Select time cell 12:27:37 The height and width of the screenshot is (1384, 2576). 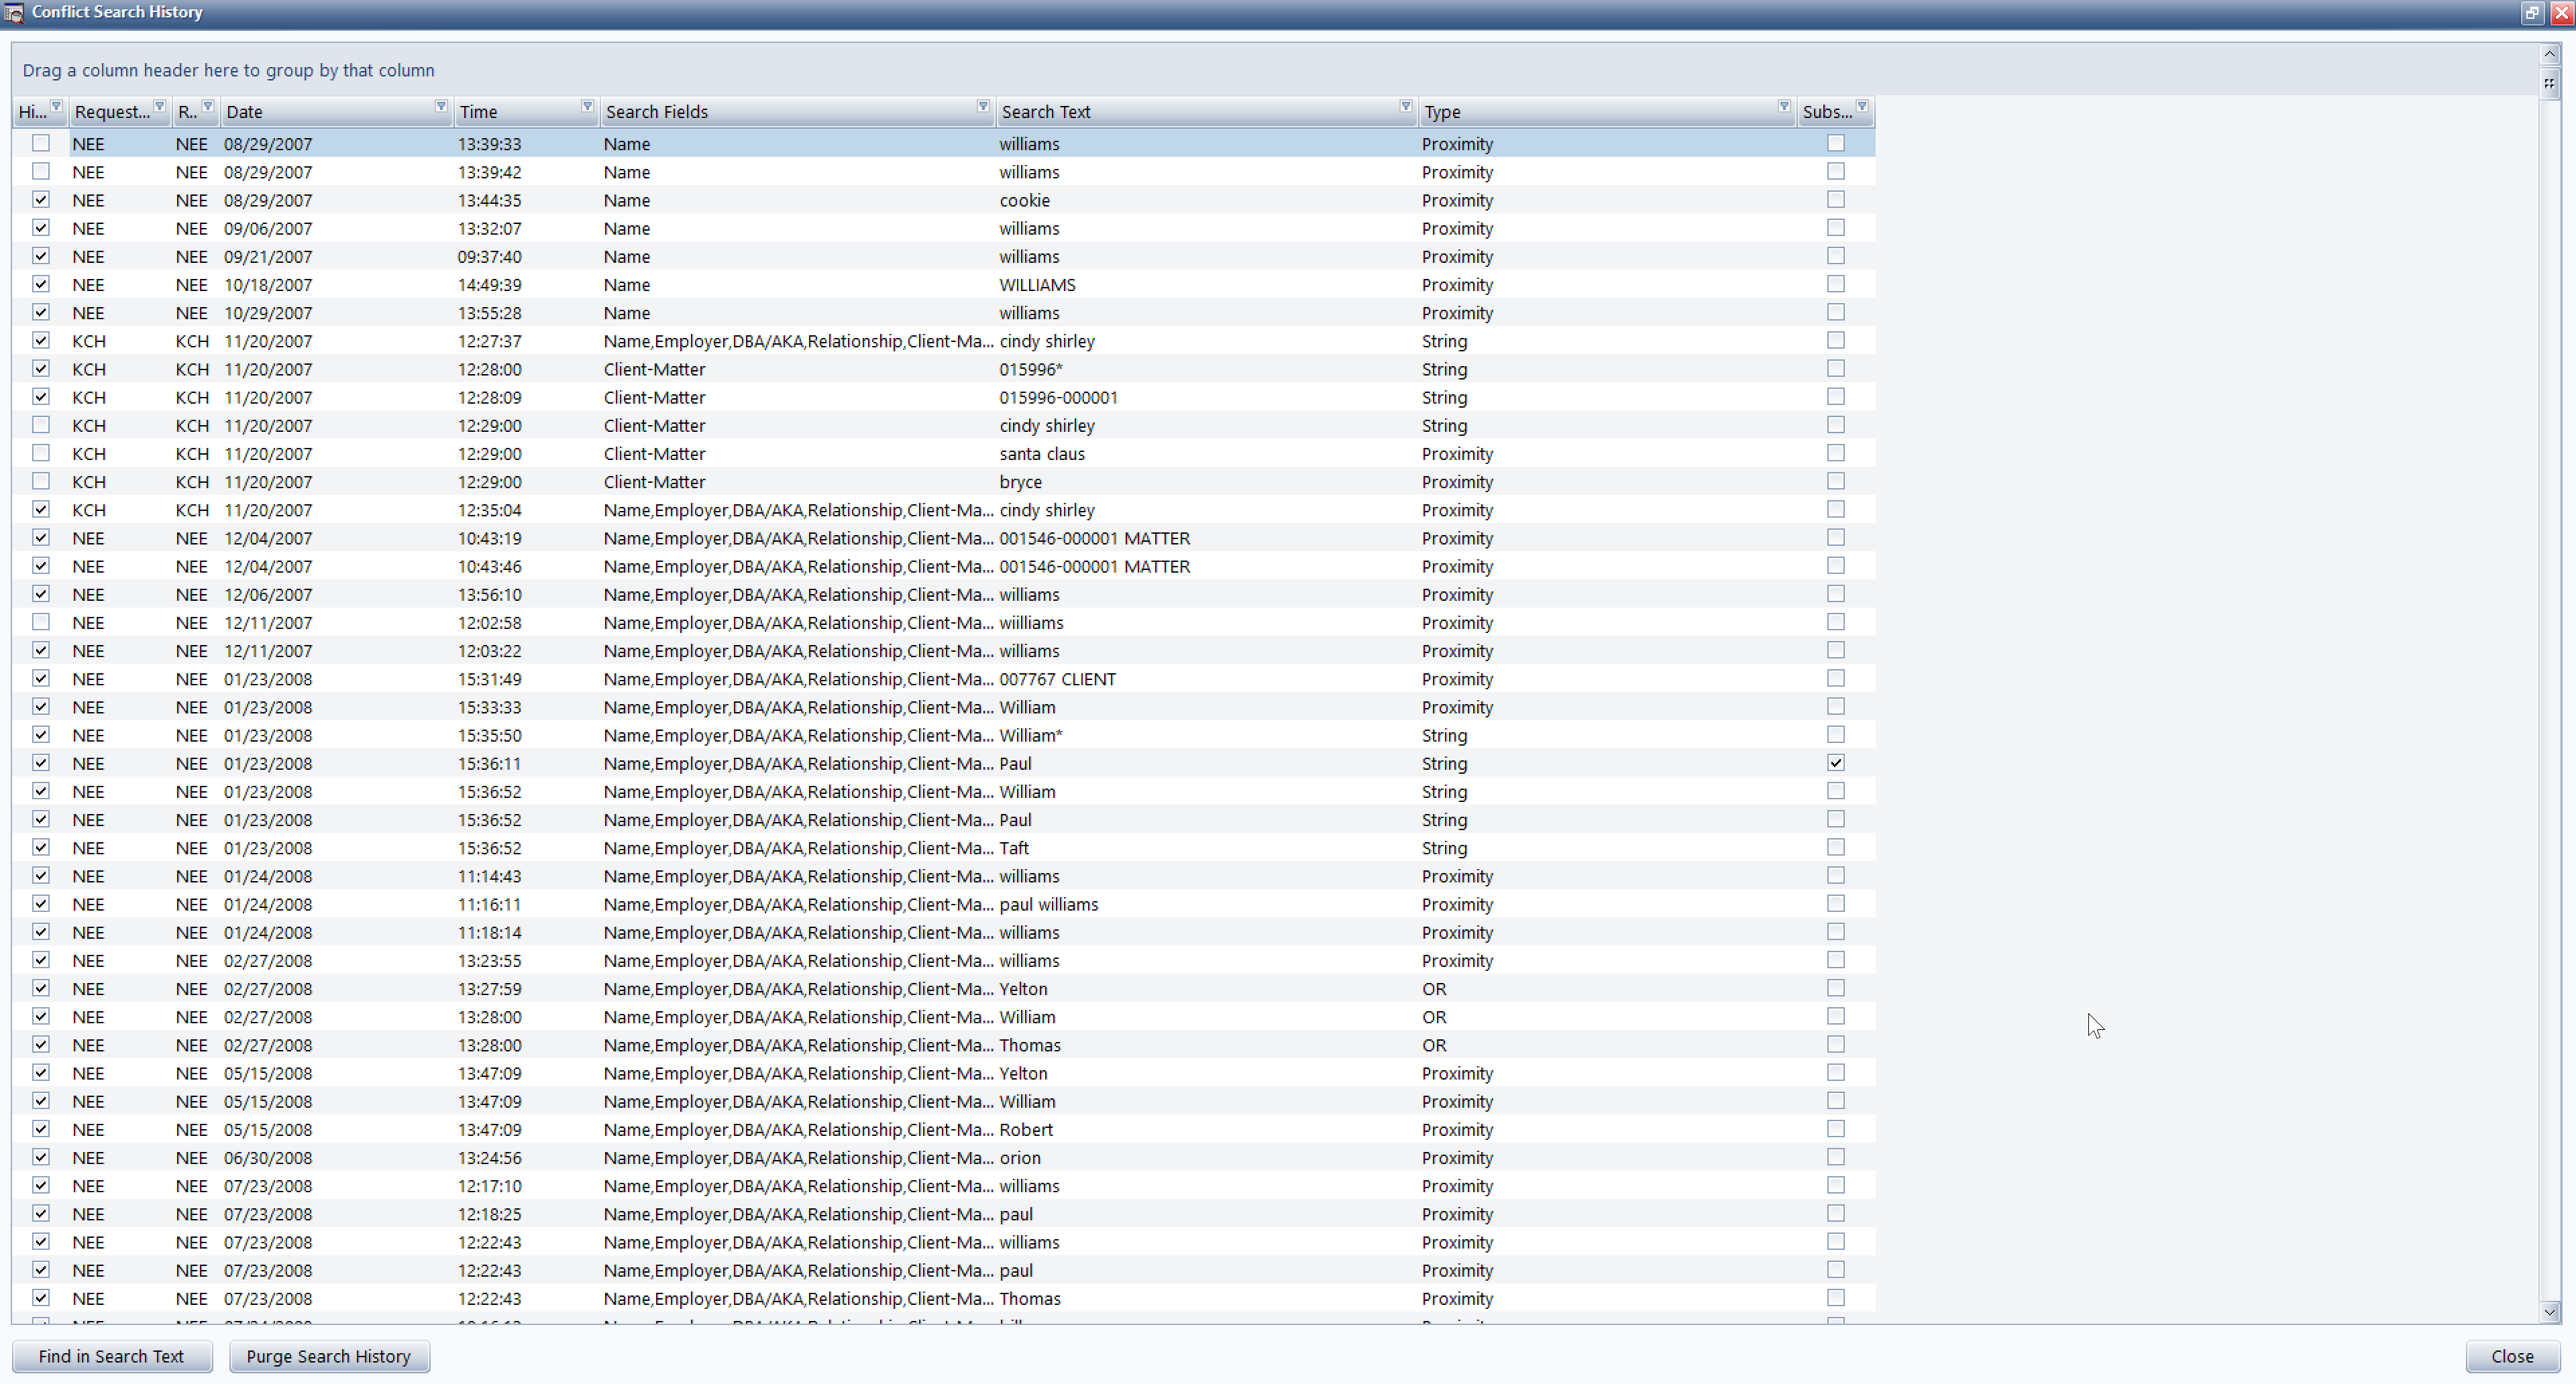pos(490,342)
